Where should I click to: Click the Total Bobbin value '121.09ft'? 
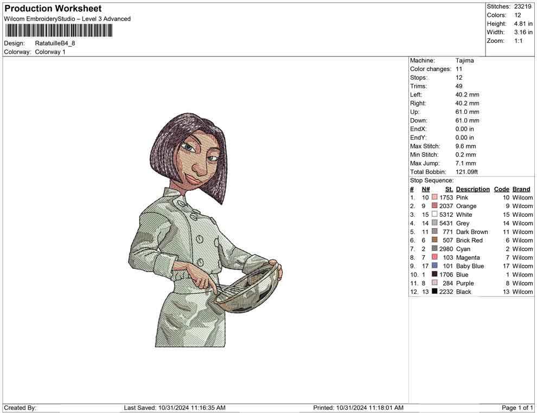pos(466,172)
